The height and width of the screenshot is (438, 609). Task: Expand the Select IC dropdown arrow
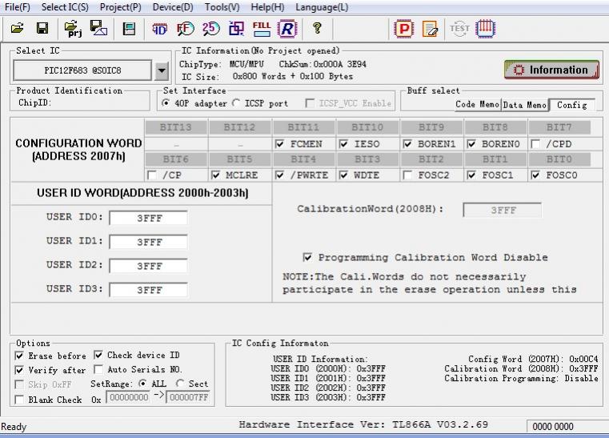(x=161, y=70)
